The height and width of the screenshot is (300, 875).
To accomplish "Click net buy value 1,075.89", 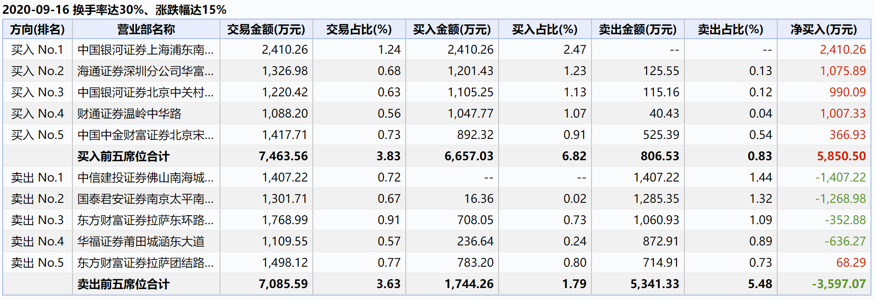I will pos(843,71).
